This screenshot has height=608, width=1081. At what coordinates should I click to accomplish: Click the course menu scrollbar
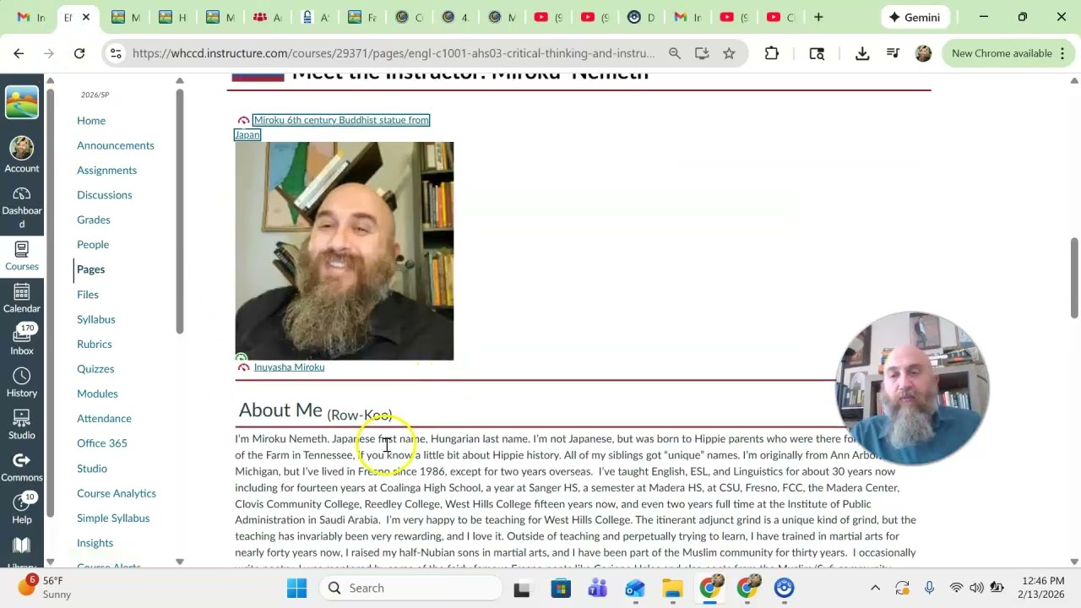tap(180, 209)
